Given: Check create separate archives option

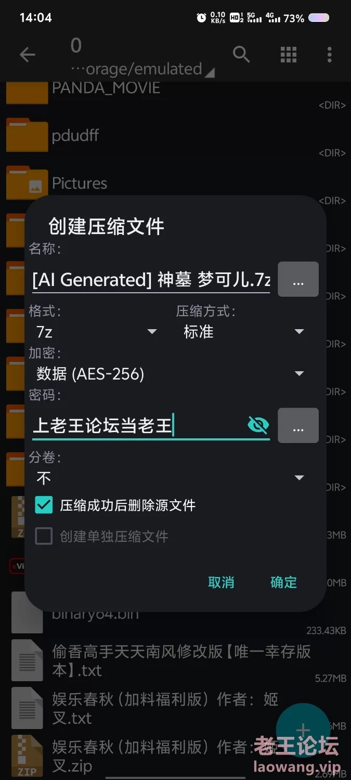Looking at the screenshot, I should (x=44, y=536).
